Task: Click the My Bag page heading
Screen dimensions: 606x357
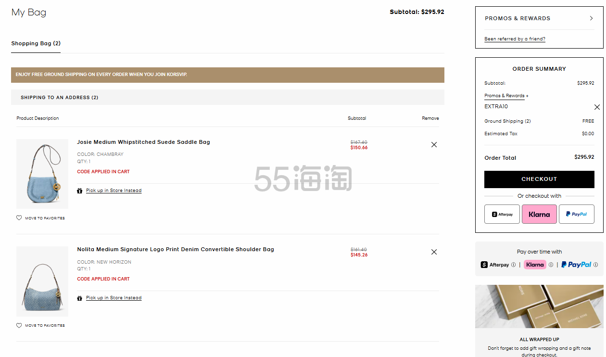Action: [29, 13]
